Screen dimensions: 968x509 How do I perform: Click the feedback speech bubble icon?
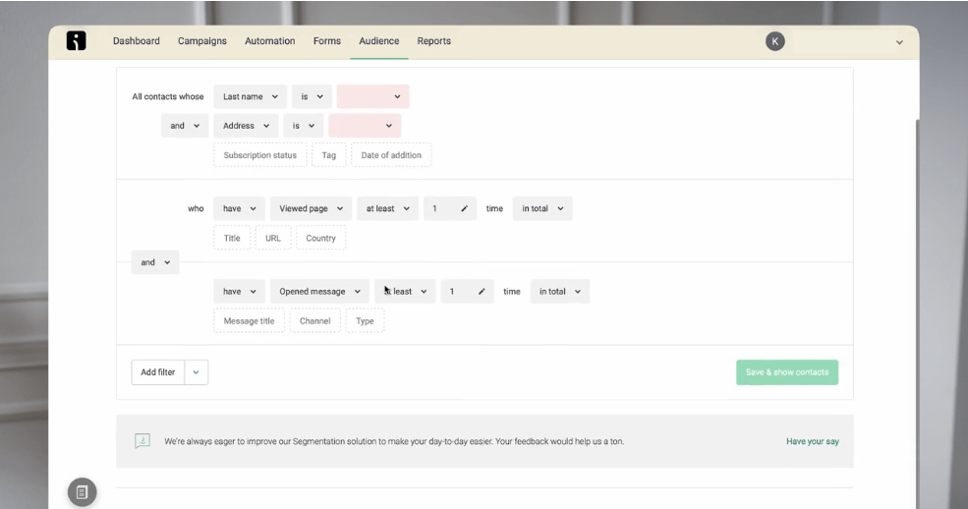[142, 441]
